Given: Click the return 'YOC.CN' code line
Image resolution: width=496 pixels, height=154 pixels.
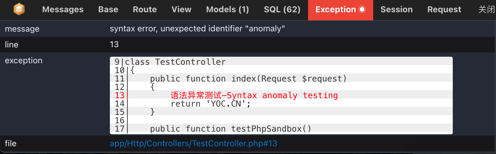Looking at the screenshot, I should point(210,104).
